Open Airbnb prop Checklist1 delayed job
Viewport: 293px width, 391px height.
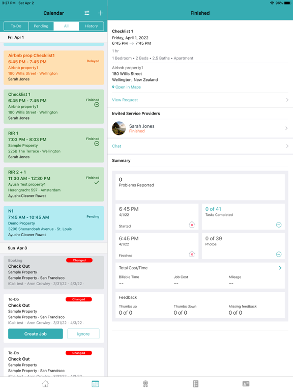53,67
